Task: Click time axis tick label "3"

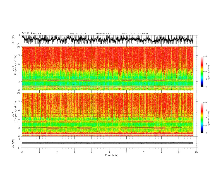Action: (x=74, y=152)
